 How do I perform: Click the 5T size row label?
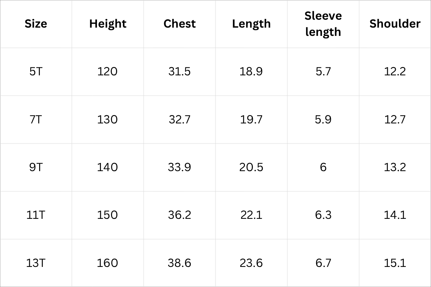pos(36,71)
